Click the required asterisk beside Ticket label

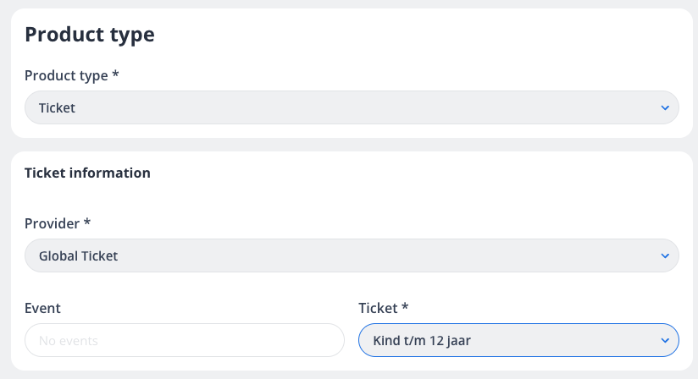406,307
